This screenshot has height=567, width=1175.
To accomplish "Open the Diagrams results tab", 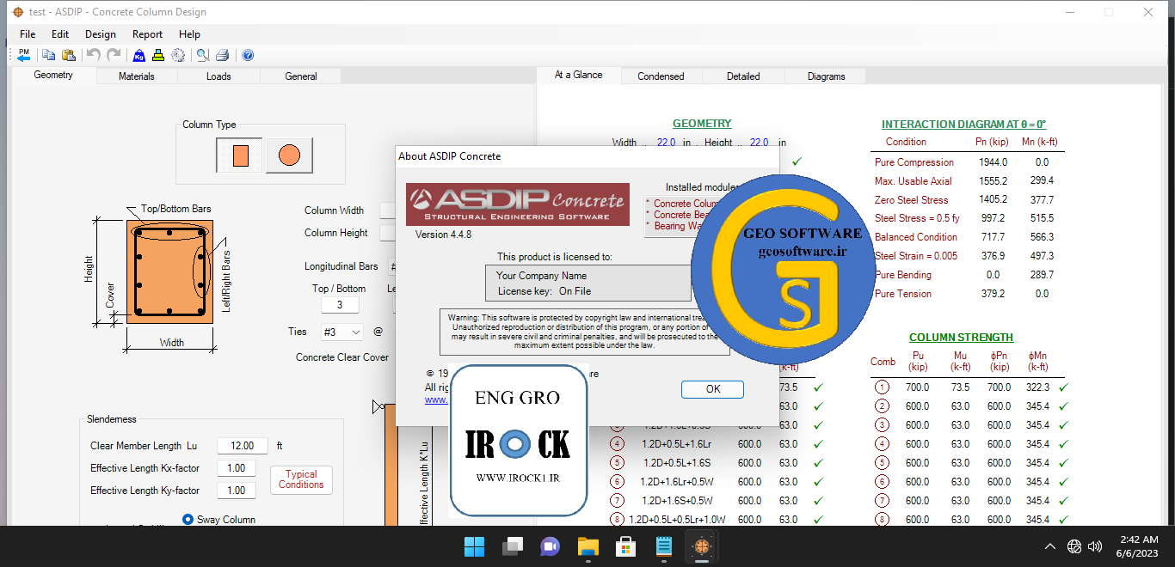I will 826,76.
